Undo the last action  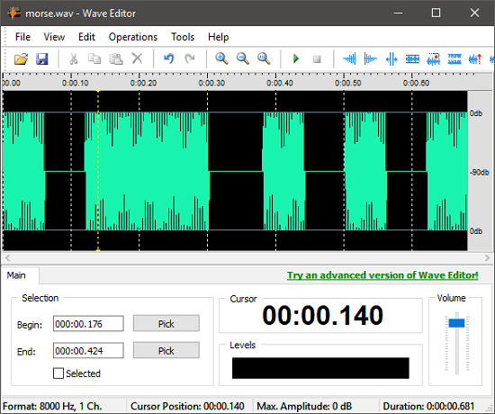169,58
